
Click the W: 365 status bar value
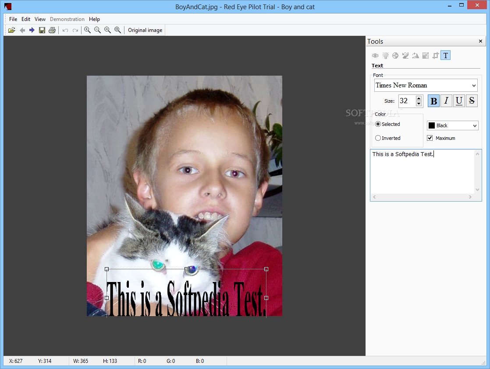point(81,361)
